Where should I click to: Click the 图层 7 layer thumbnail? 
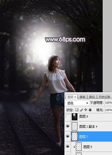tap(75, 137)
